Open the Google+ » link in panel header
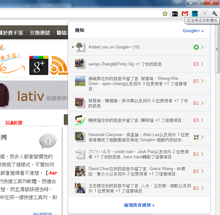Viewport: 220px width, 215px height. [x=193, y=30]
